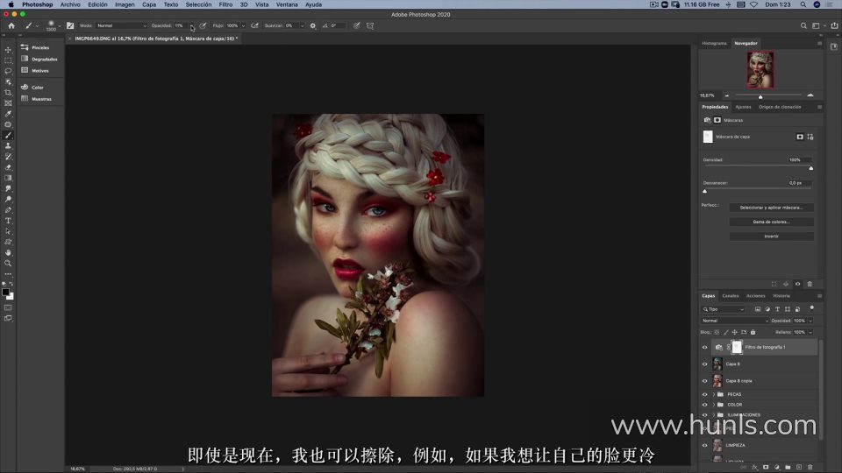Expand the PECAS group

click(x=714, y=394)
